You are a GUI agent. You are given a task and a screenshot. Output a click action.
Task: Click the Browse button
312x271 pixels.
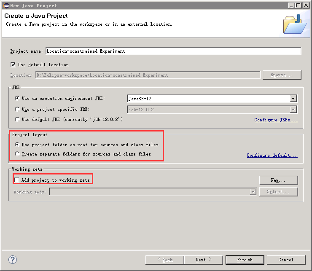(282, 75)
